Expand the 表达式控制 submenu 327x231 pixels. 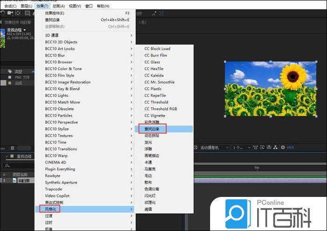tap(85, 203)
